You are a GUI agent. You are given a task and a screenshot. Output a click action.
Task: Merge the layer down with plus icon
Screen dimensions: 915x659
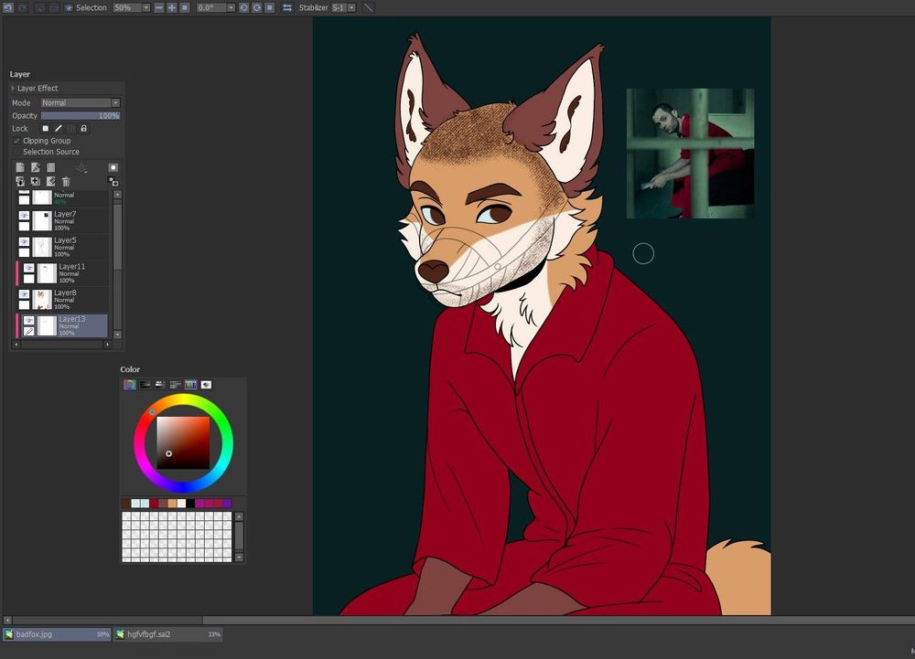click(x=36, y=182)
